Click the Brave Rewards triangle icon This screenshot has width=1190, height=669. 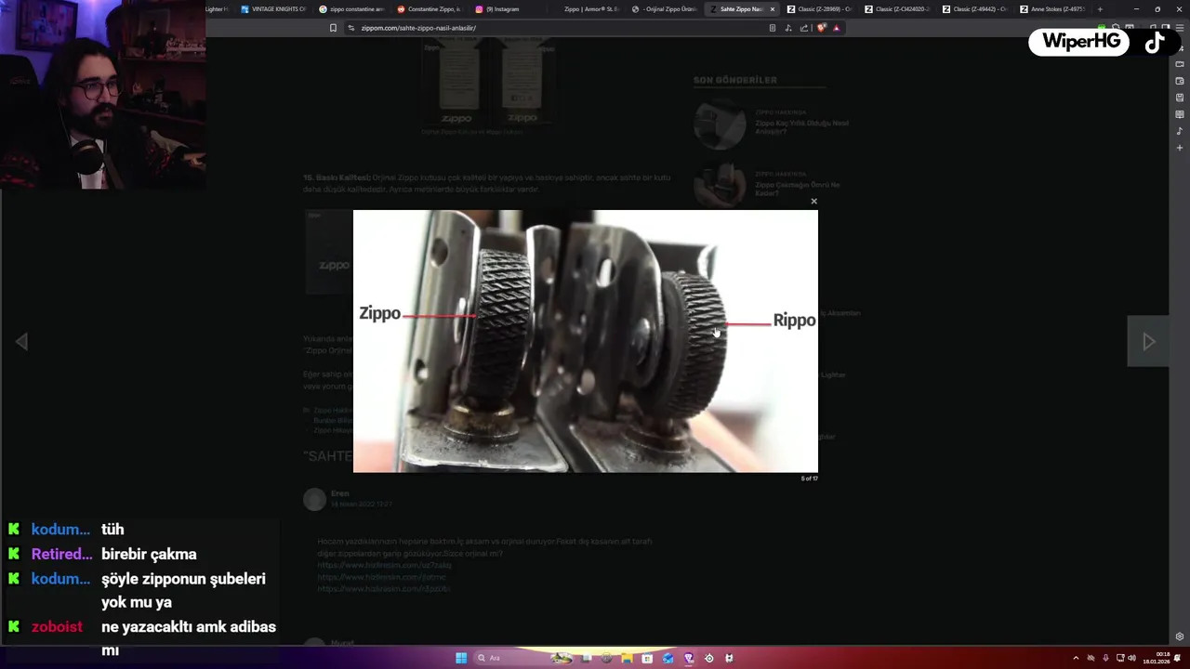[836, 28]
